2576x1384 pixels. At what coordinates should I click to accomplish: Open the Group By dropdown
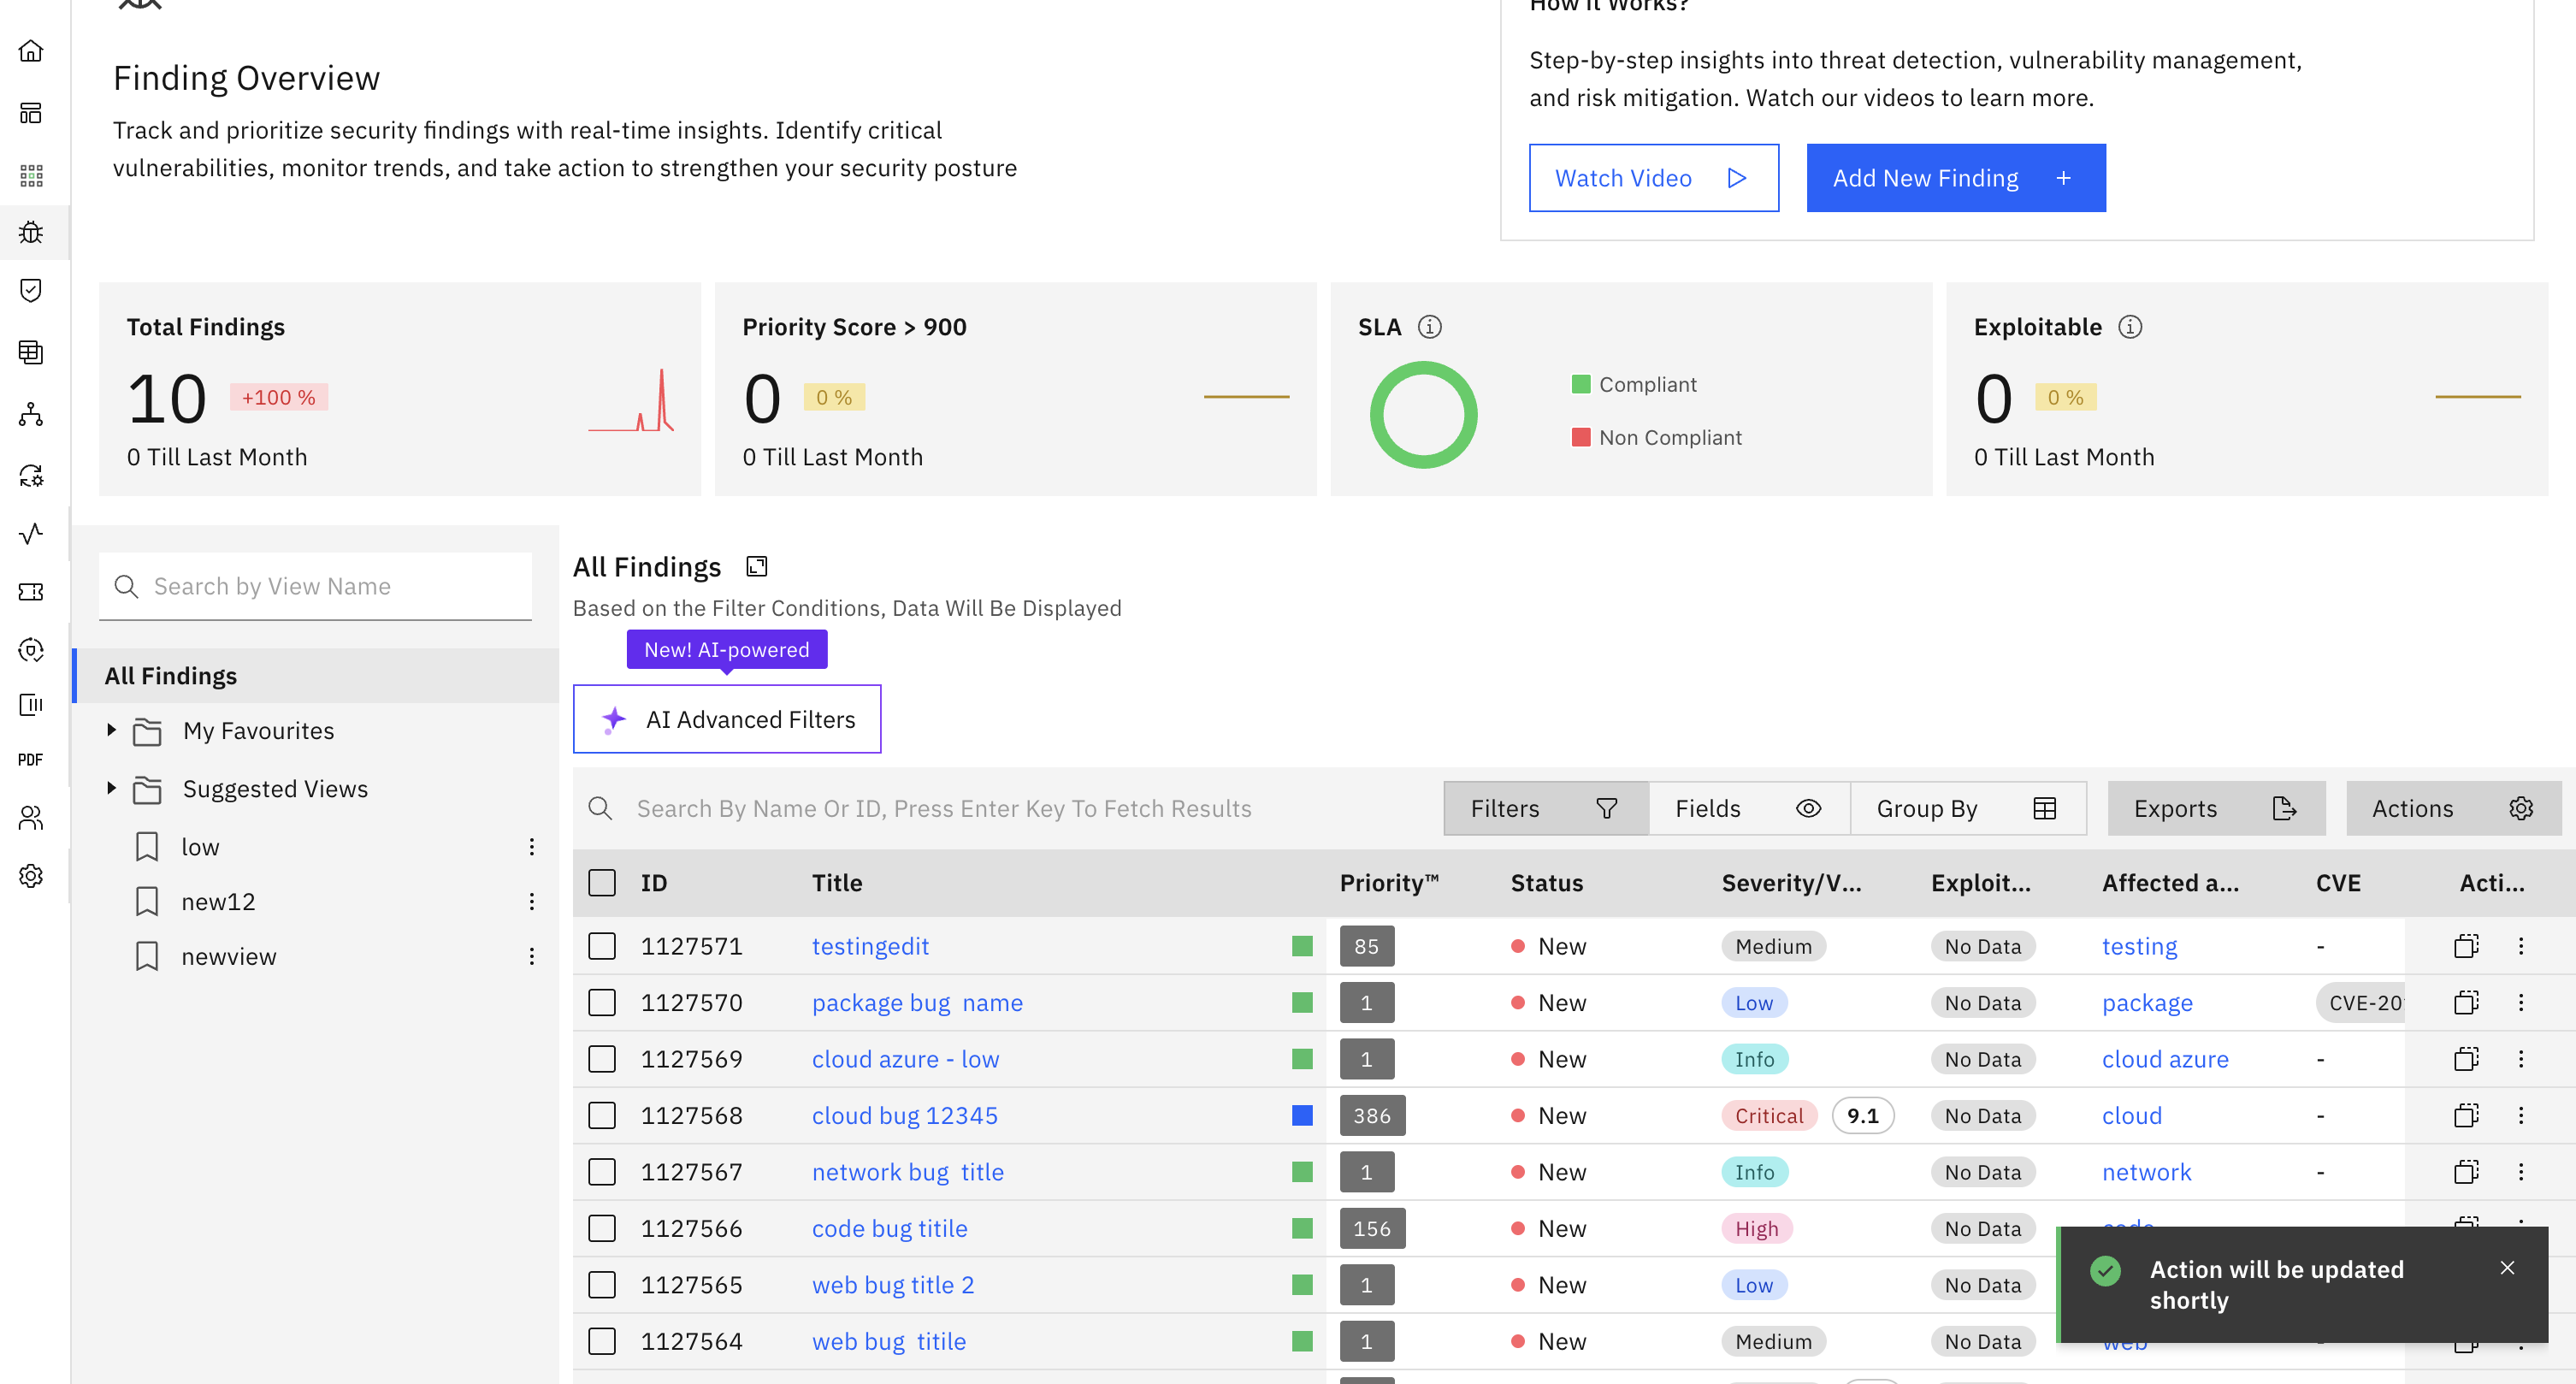pos(1966,808)
